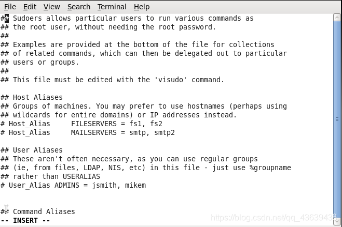Open the File menu

pos(10,7)
